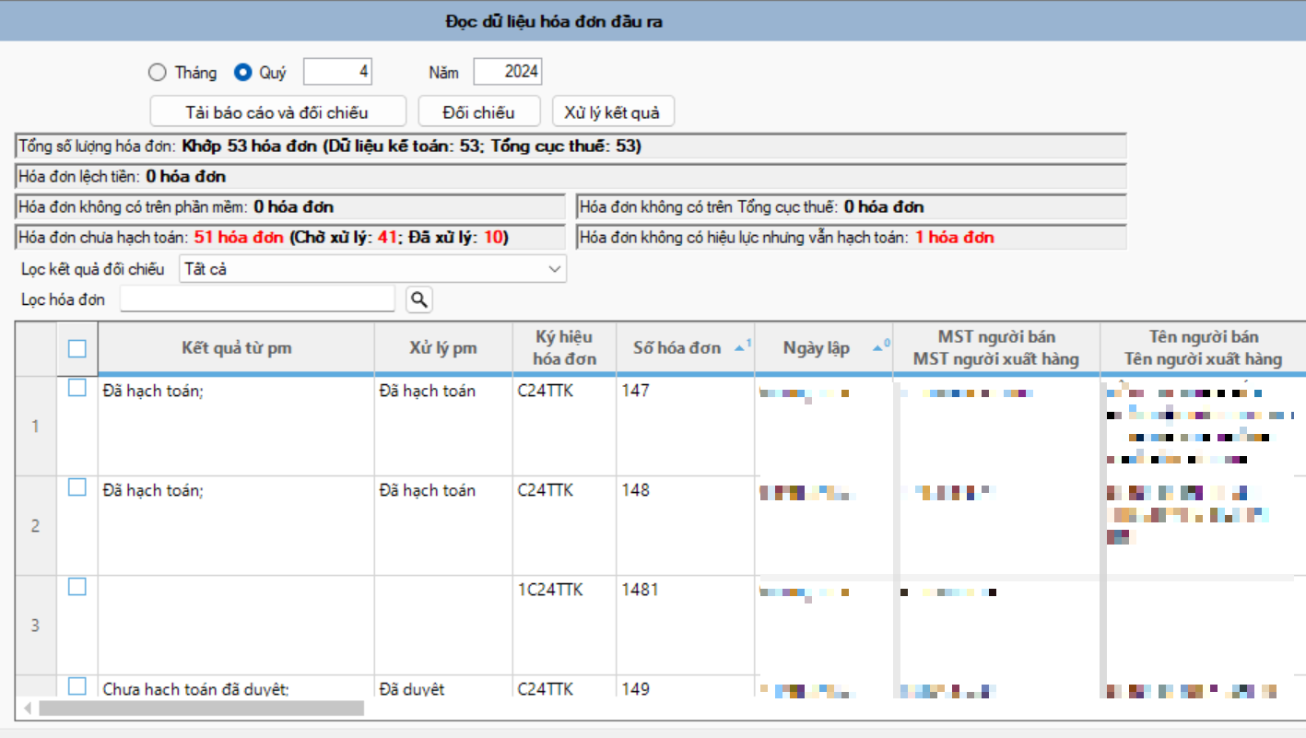Click sort arrow on Số hóa đơn column

tap(739, 348)
